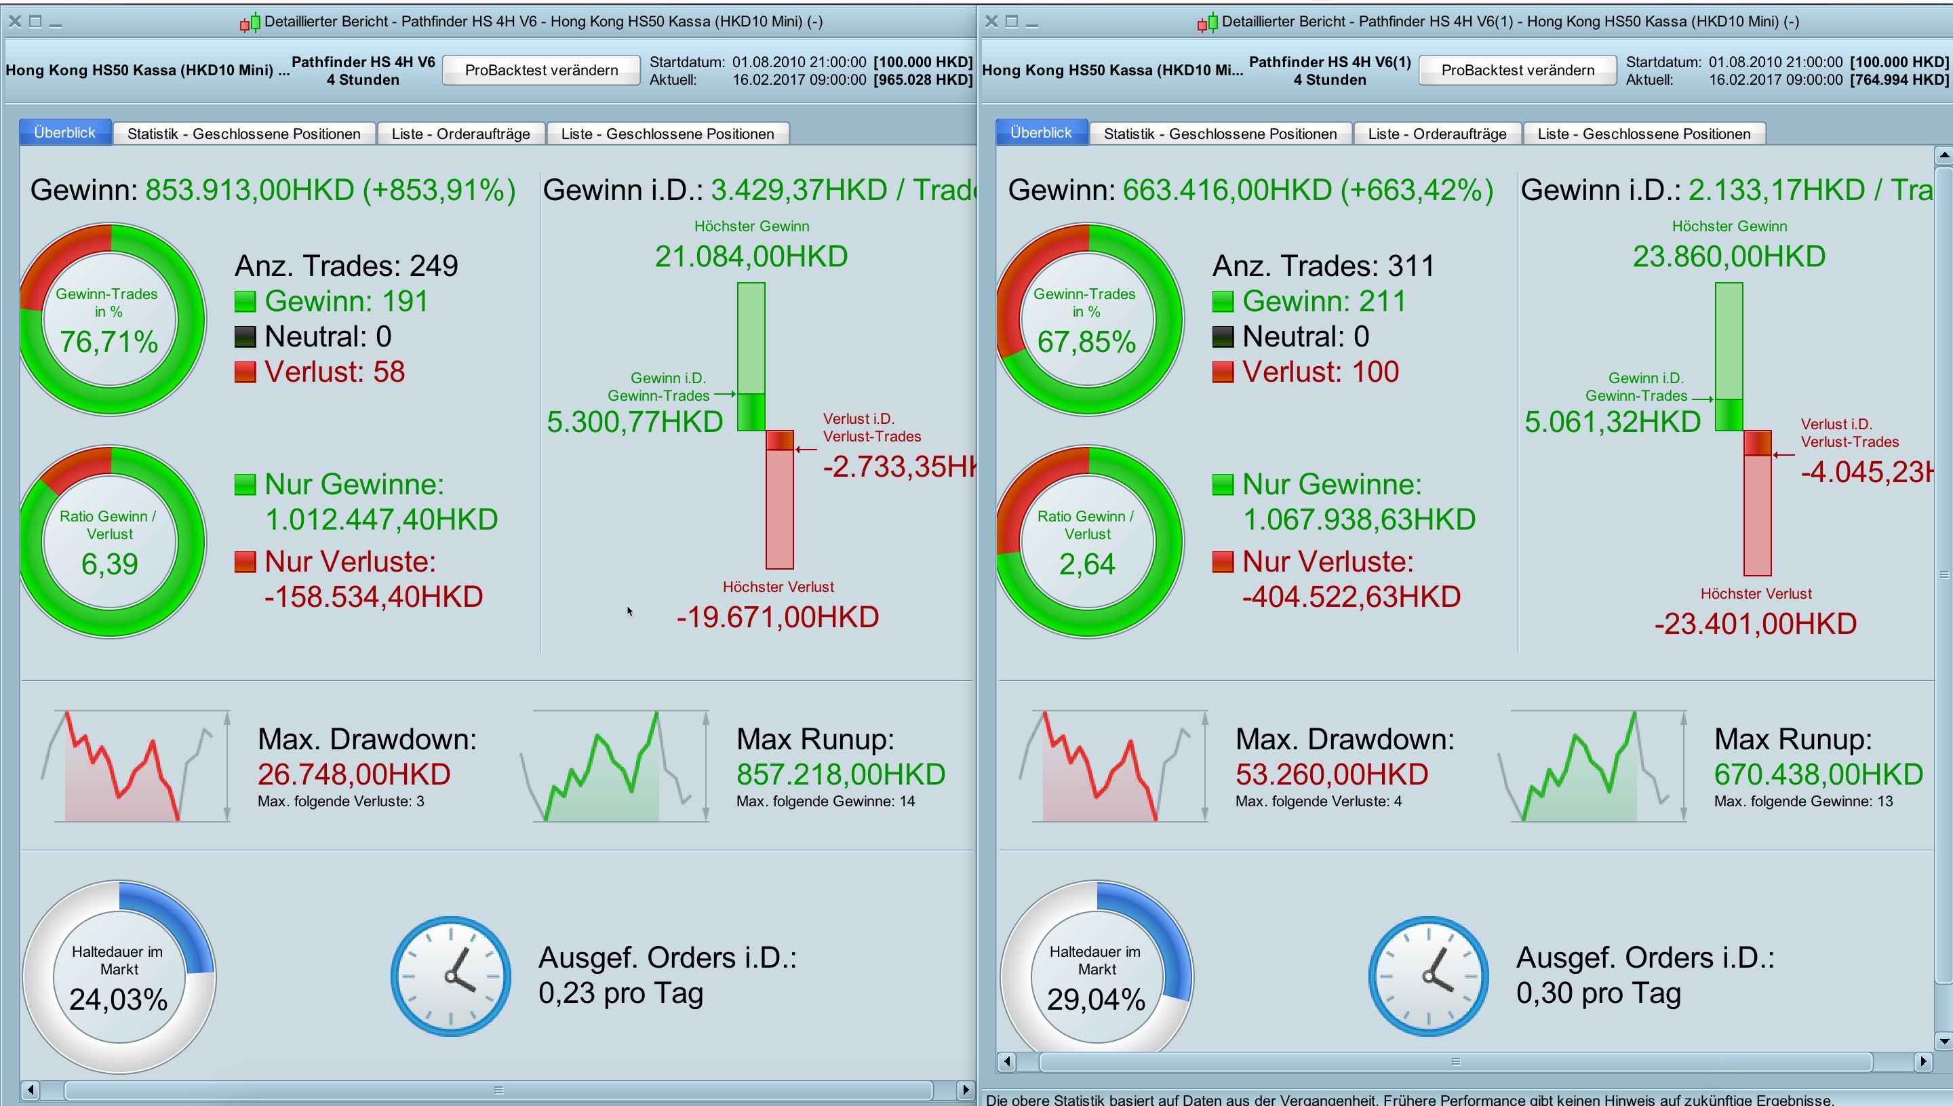The width and height of the screenshot is (1953, 1106).
Task: Click the Haltedauer im Markt gauge showing 24,03%
Action: (119, 977)
